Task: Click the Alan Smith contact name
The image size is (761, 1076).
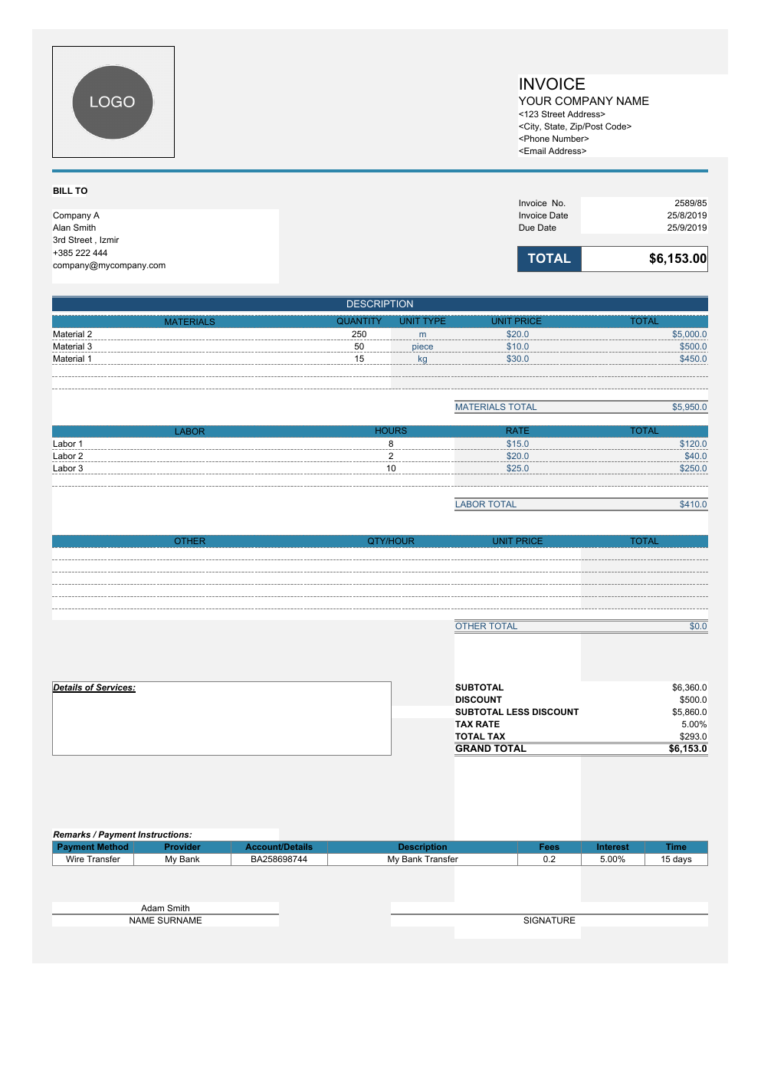Action: pyautogui.click(x=74, y=228)
